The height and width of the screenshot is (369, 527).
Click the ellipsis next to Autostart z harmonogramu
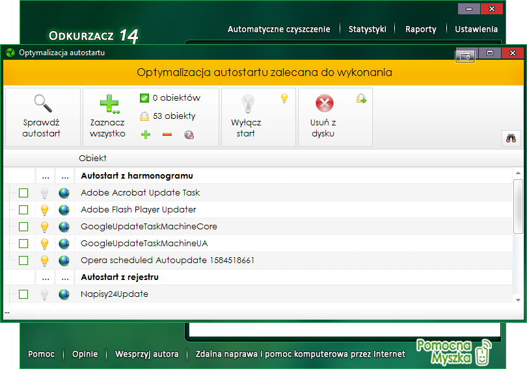(x=46, y=176)
